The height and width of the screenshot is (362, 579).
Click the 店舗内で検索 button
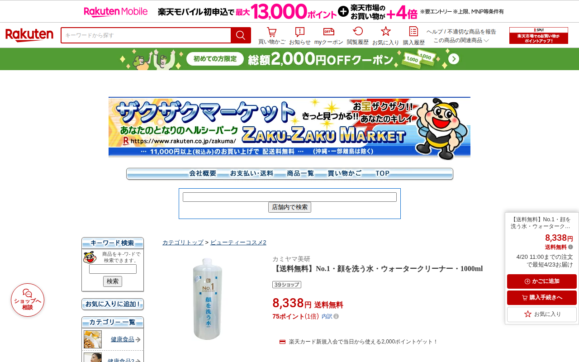(x=289, y=207)
